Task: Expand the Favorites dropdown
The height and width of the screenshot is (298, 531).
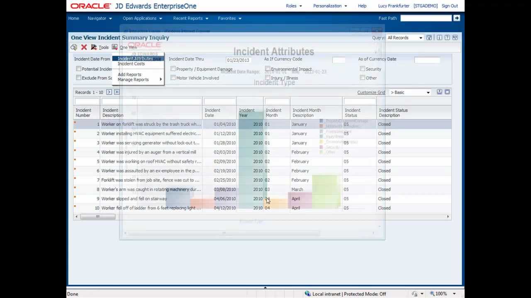Action: click(x=229, y=18)
